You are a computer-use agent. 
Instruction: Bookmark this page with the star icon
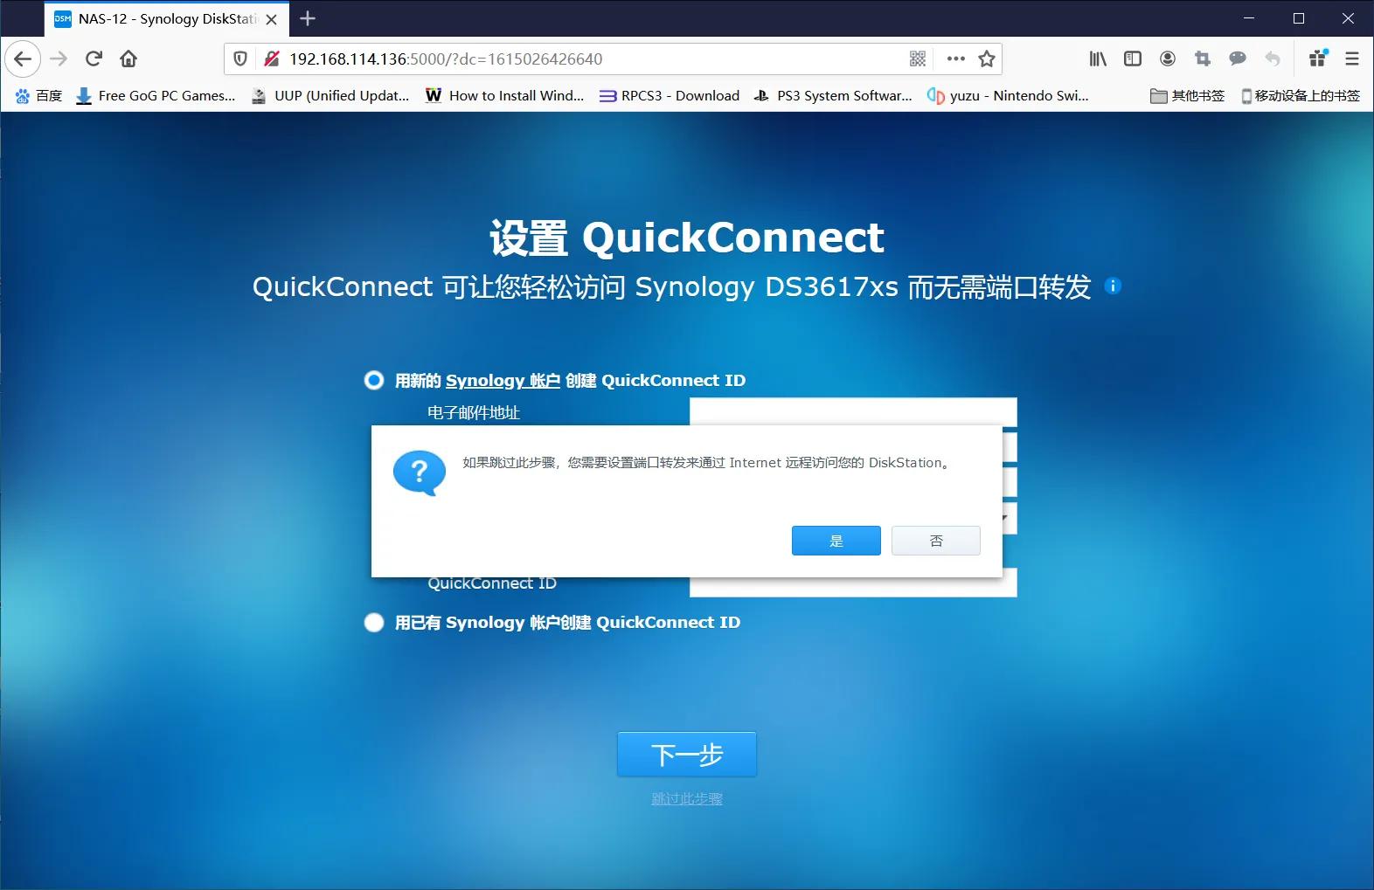[x=987, y=59]
